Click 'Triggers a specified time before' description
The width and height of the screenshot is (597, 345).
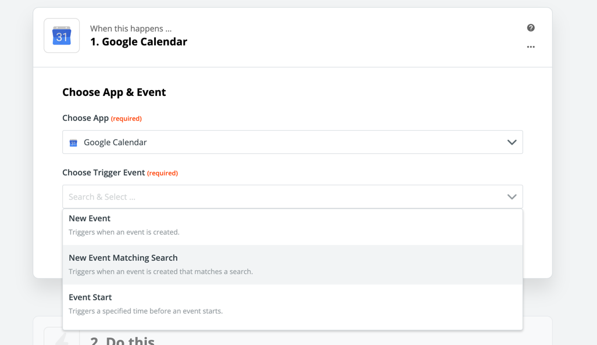point(145,311)
